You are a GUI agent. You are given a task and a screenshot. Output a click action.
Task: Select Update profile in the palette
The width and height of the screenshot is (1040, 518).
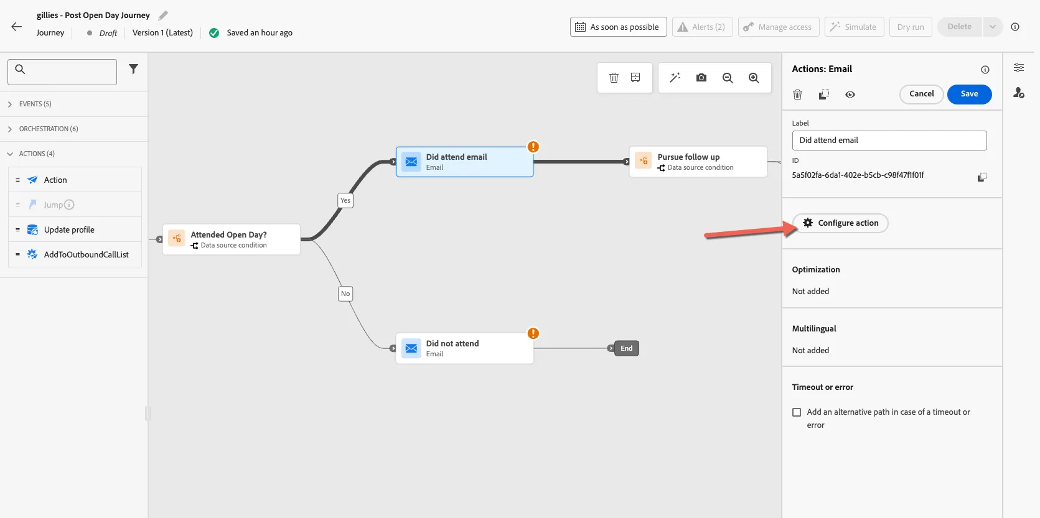point(75,229)
